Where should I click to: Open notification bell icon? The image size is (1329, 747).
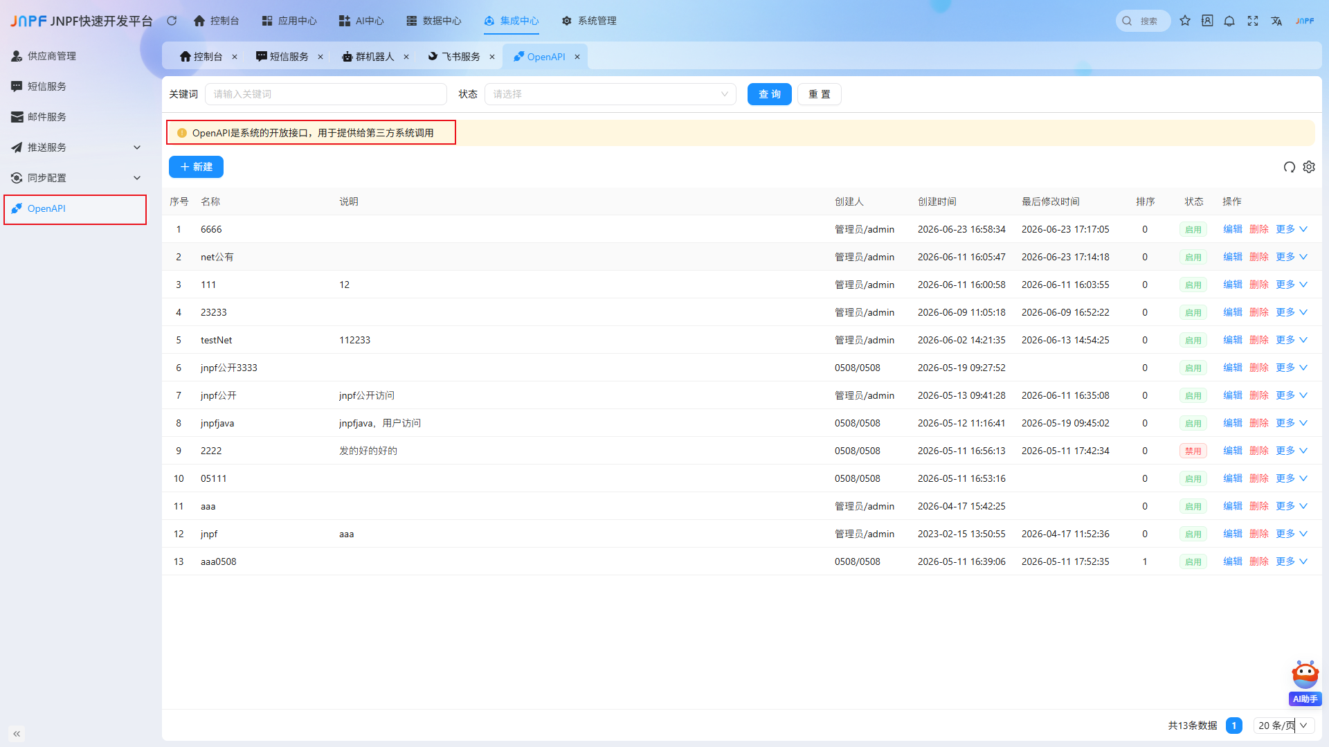[x=1229, y=21]
